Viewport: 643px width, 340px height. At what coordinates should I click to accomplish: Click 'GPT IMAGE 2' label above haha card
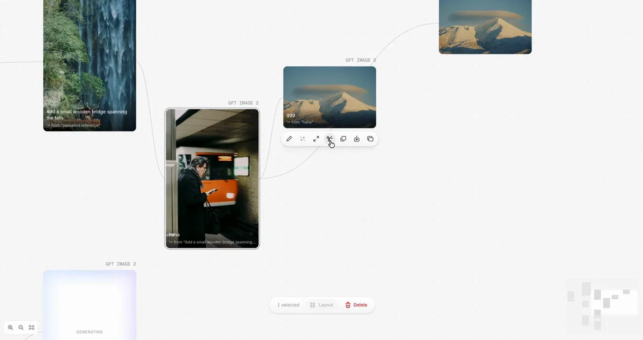click(243, 103)
